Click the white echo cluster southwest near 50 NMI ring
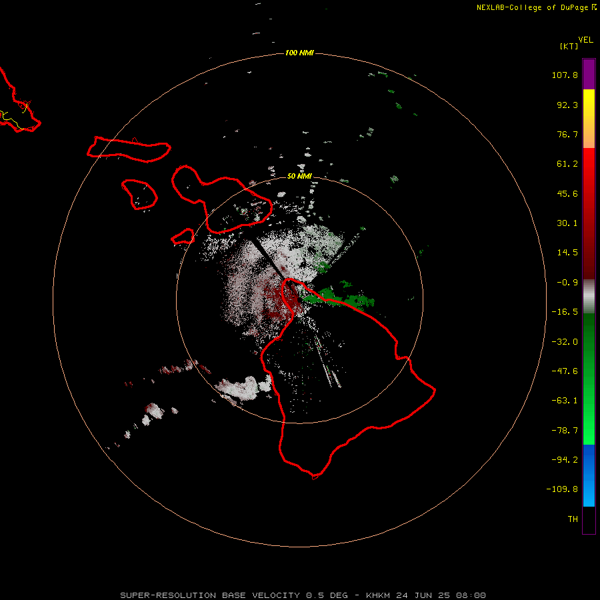The width and height of the screenshot is (600, 600). 244,388
